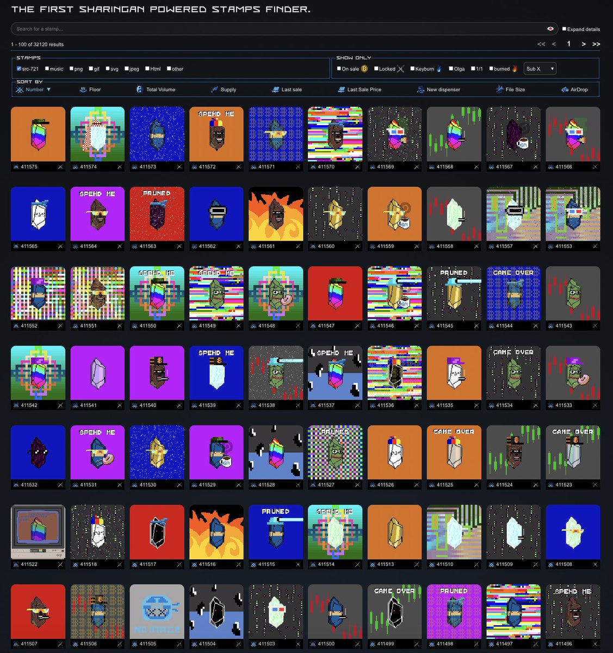The width and height of the screenshot is (613, 653).
Task: Go to the previous results page
Action: click(554, 44)
